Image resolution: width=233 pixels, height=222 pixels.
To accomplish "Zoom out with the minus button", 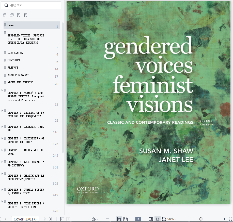I will [x=181, y=219].
